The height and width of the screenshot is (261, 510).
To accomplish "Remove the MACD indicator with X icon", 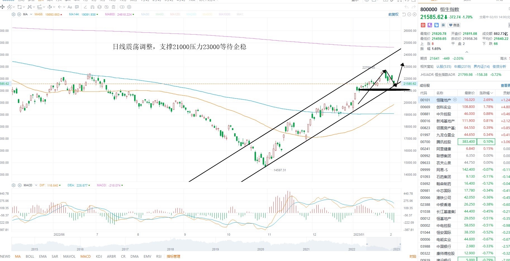I will point(20,185).
